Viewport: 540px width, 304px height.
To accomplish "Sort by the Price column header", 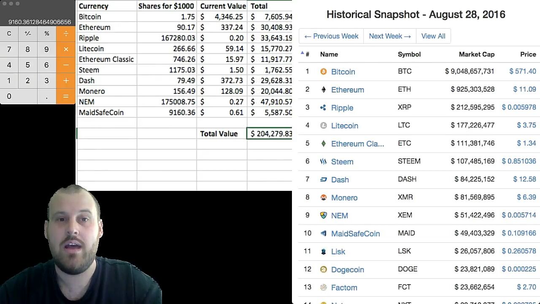I will (528, 54).
